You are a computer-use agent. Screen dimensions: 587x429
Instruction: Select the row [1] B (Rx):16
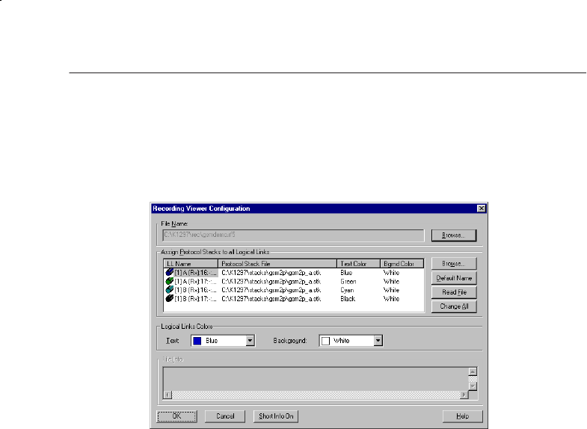point(294,290)
